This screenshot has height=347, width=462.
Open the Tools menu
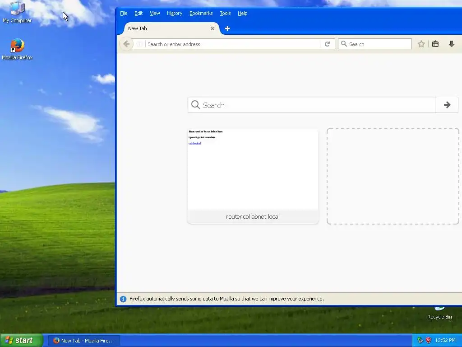tap(225, 13)
